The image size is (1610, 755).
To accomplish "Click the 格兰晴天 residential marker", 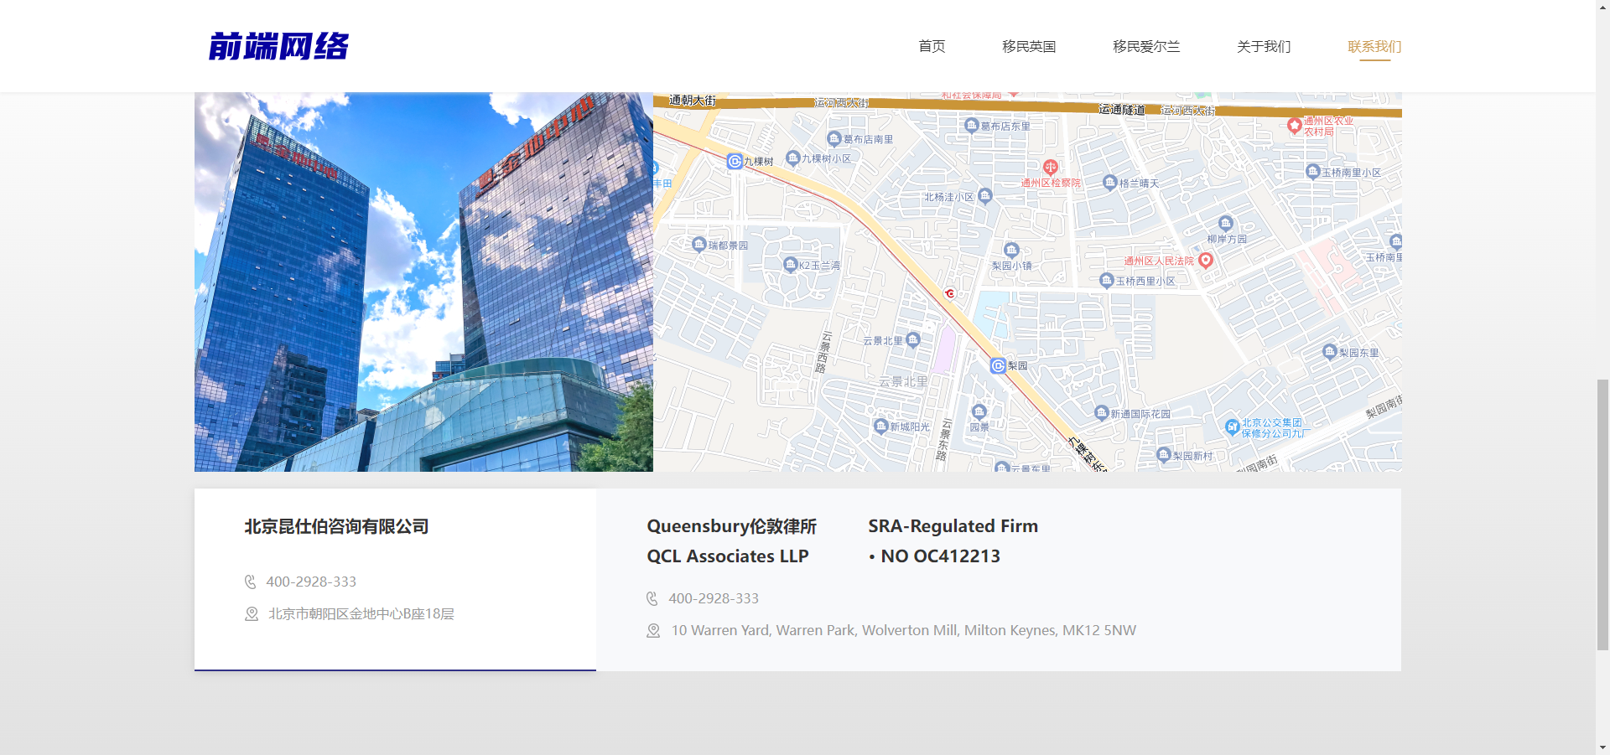I will 1109,183.
